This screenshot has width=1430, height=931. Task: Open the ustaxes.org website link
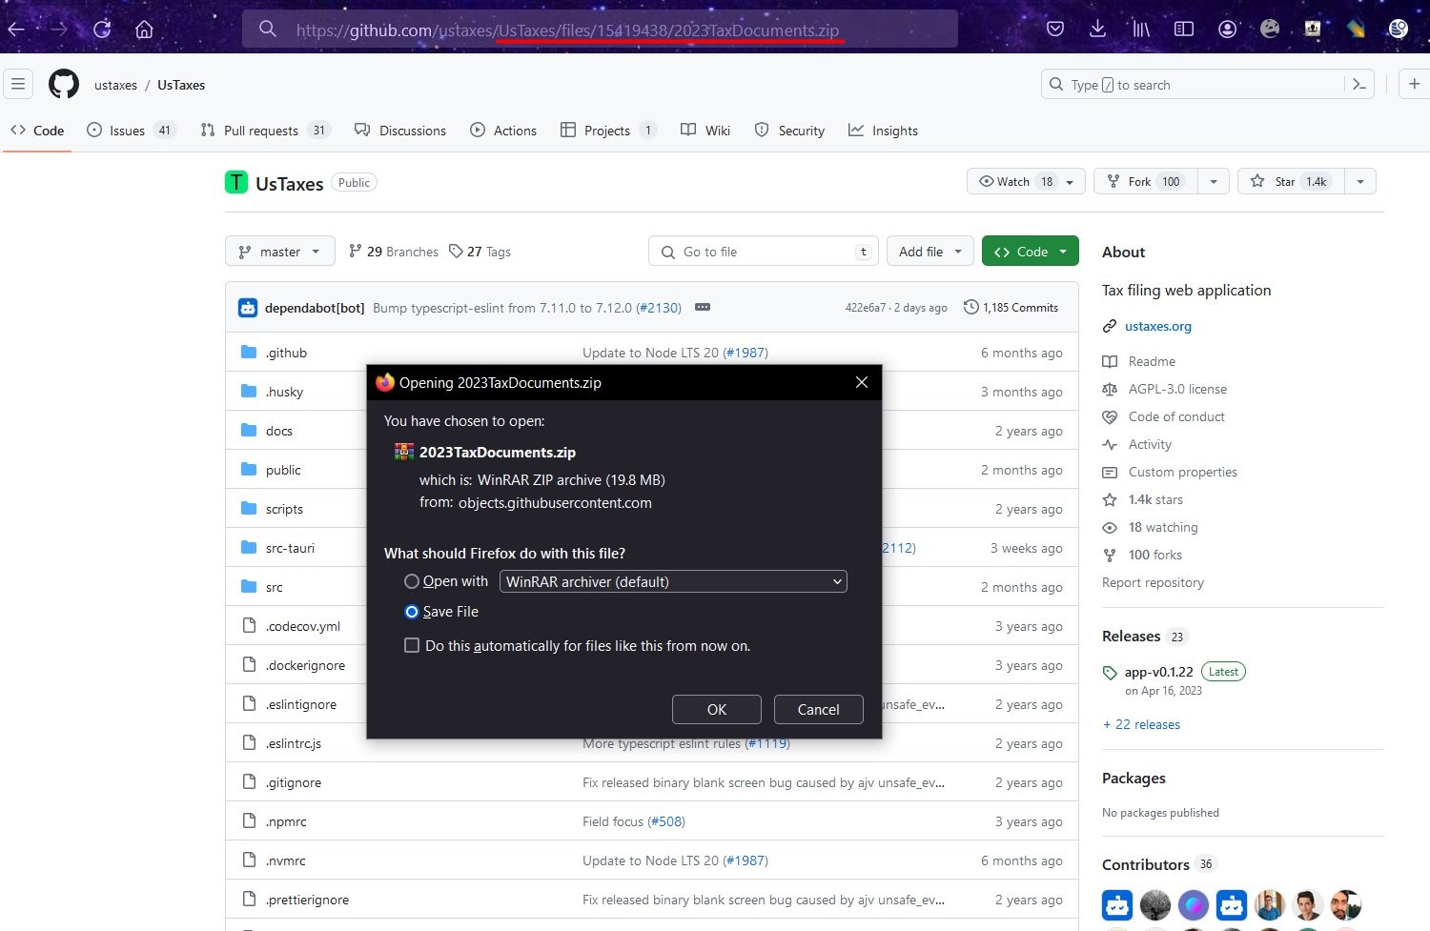[1158, 326]
